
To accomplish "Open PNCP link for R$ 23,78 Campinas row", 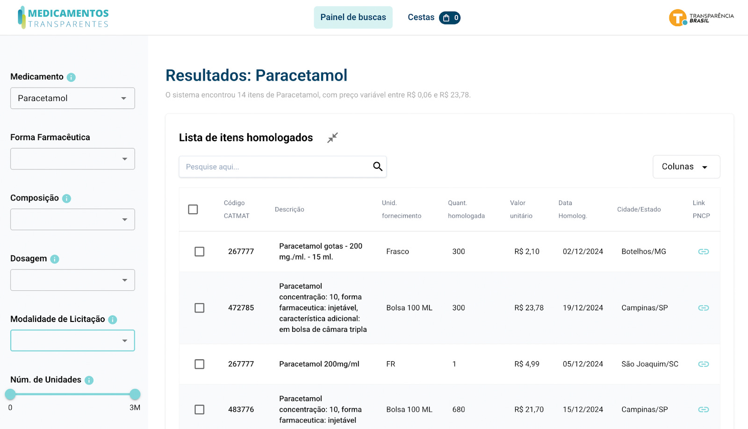I will click(704, 308).
